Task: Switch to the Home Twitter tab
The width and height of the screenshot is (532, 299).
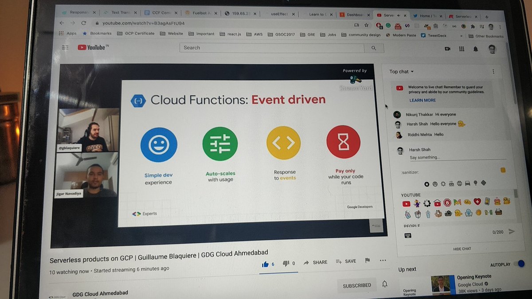Action: coord(427,15)
